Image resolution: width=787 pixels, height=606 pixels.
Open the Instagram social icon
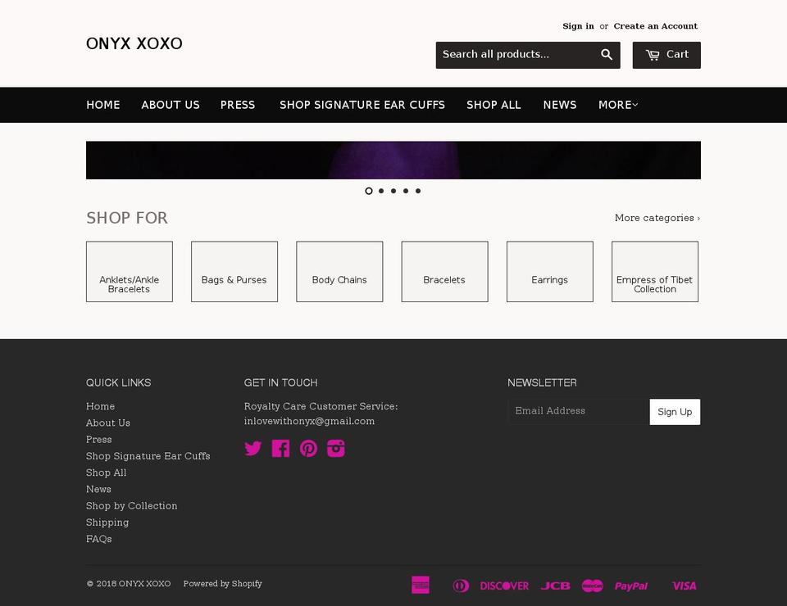coord(336,448)
